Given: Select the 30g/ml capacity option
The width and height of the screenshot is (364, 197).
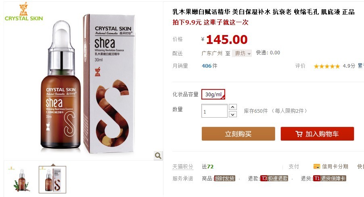Looking at the screenshot, I should point(213,94).
